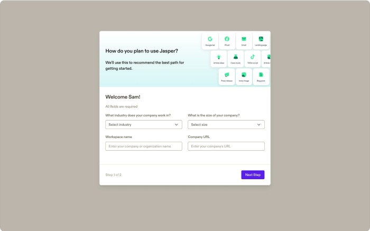Select the Insta image icon tile

[244, 75]
